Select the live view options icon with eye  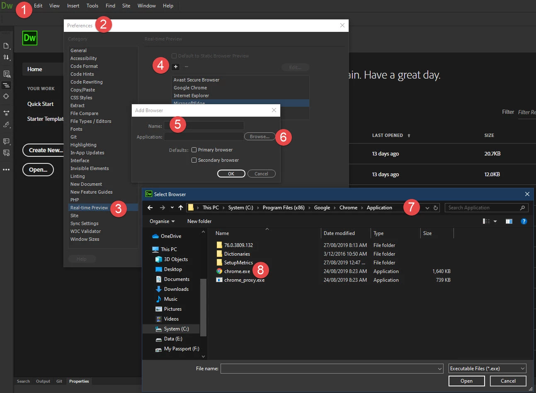[x=6, y=74]
